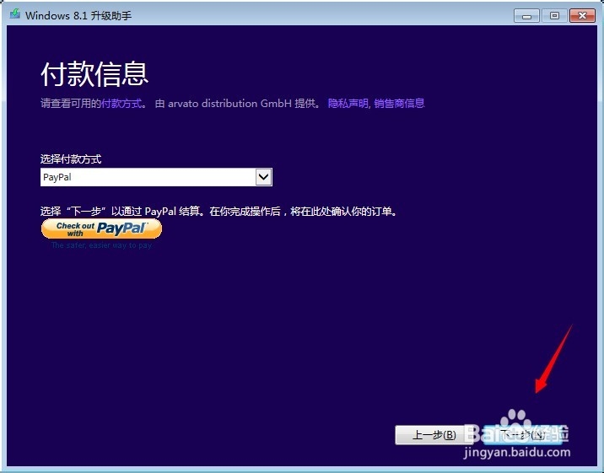Click the 'arvato distribution GmbH' text

point(229,103)
